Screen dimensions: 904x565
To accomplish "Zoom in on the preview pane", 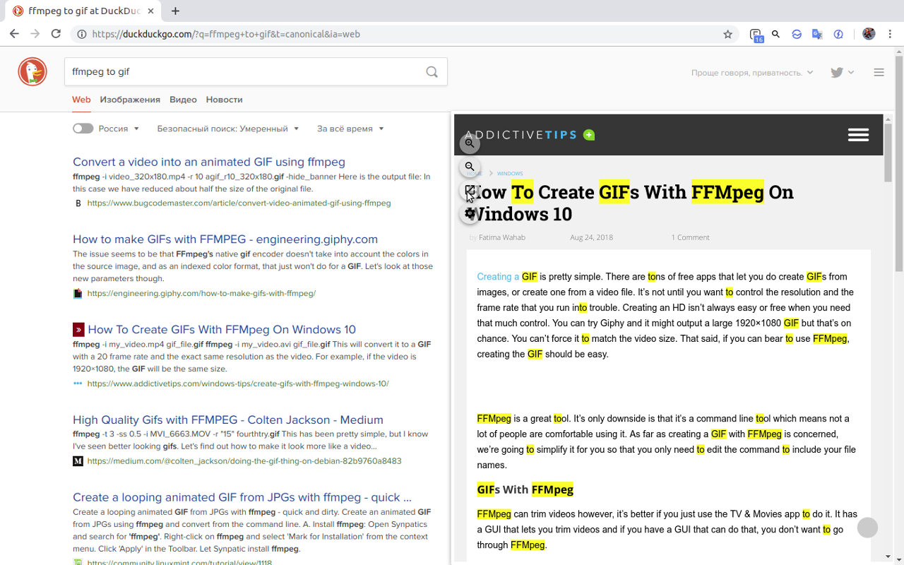I will 470,143.
